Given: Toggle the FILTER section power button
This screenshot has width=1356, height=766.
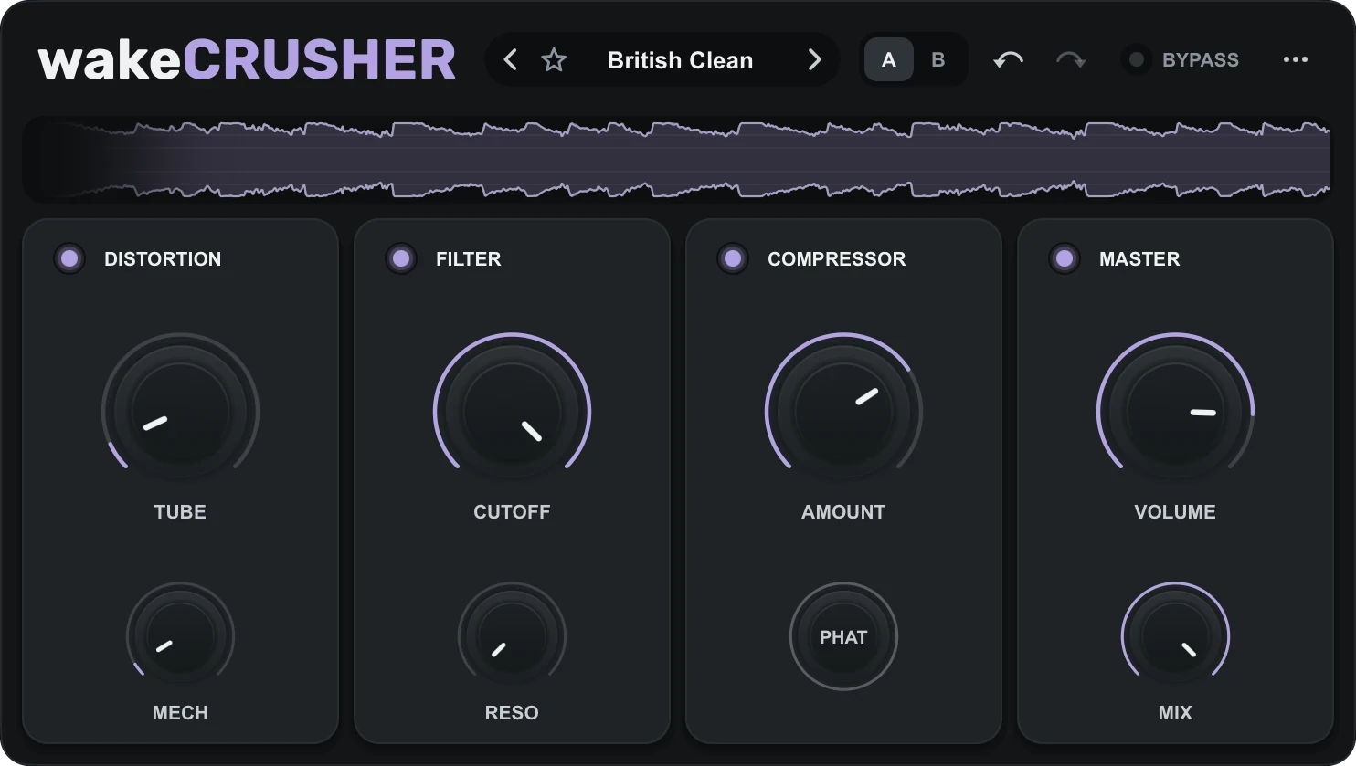Looking at the screenshot, I should 401,258.
